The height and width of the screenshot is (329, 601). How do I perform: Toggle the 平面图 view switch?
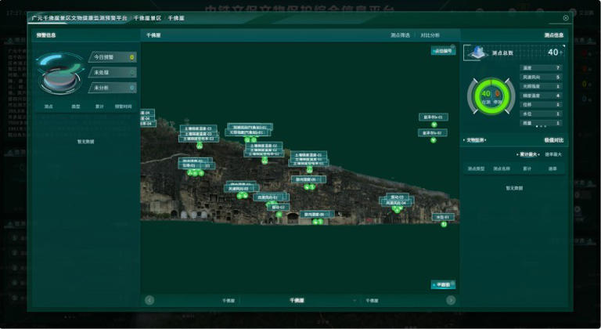443,284
